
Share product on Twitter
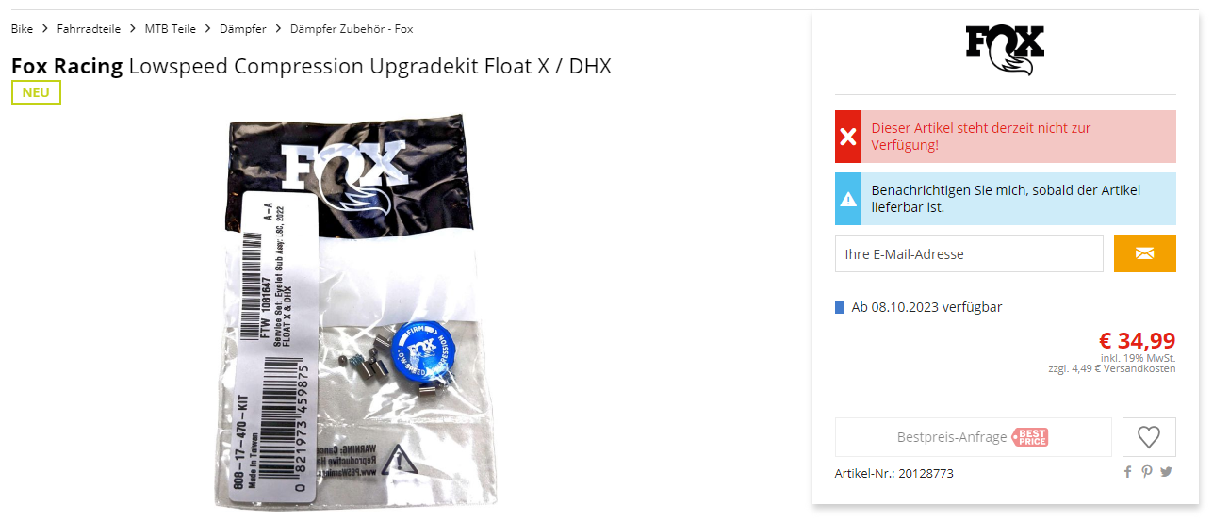(x=1167, y=472)
